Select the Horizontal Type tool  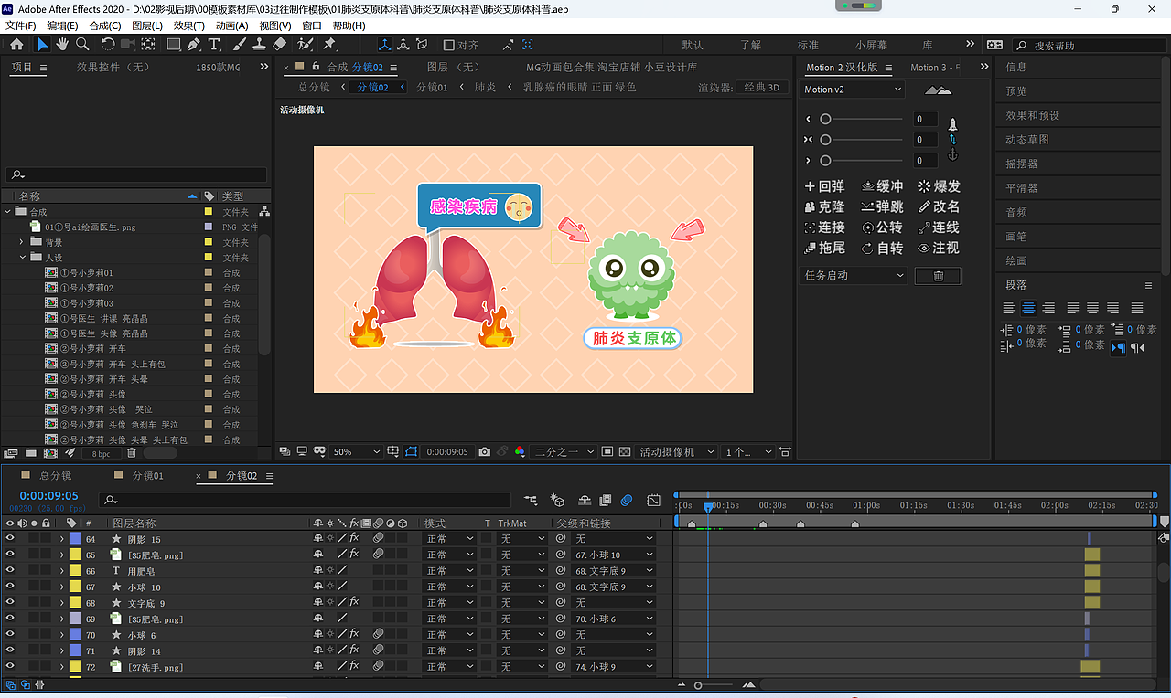point(214,44)
